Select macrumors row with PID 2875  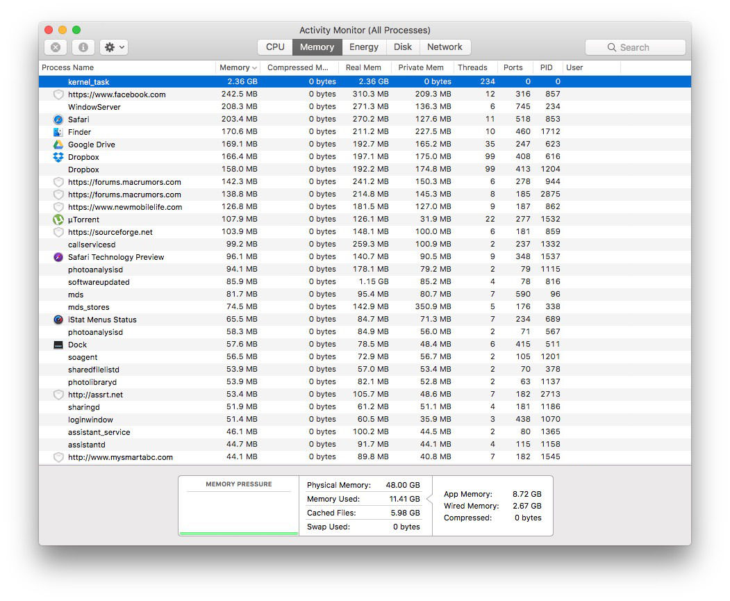pos(365,194)
